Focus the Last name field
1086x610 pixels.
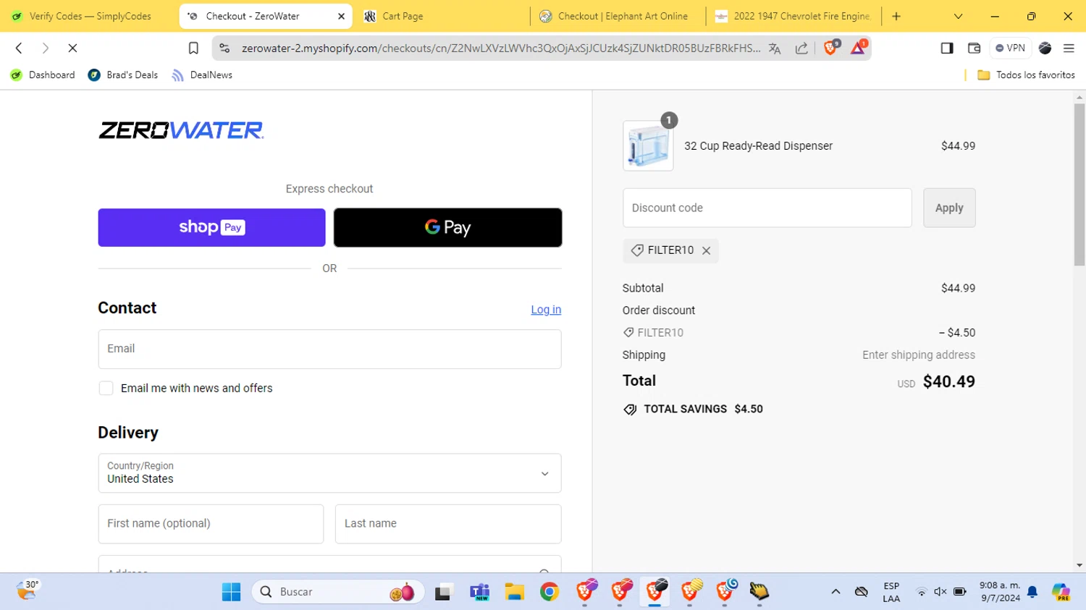(x=448, y=524)
